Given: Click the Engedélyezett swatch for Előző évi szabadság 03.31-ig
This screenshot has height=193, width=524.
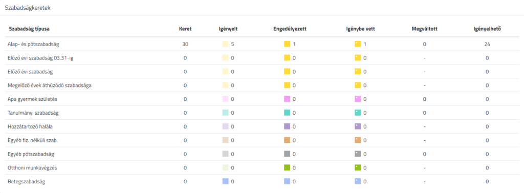Looking at the screenshot, I should click(x=287, y=58).
